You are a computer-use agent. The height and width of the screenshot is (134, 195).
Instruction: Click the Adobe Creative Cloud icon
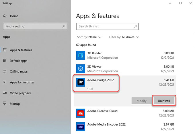pyautogui.click(x=81, y=113)
